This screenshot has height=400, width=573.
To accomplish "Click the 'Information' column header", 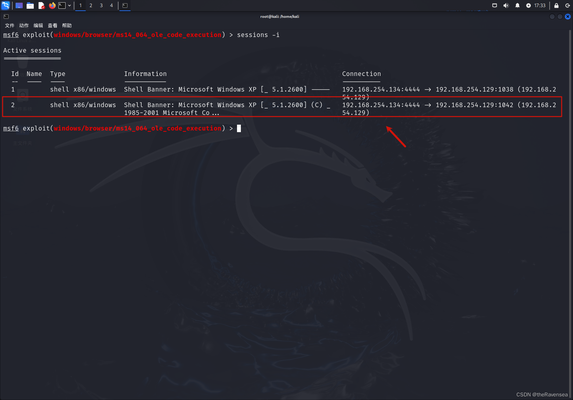I will (x=145, y=74).
